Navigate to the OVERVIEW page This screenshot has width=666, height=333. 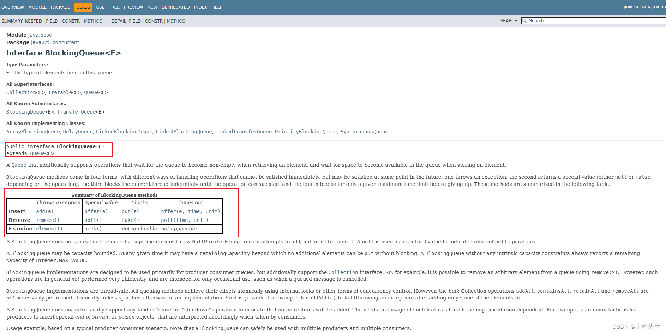click(13, 7)
